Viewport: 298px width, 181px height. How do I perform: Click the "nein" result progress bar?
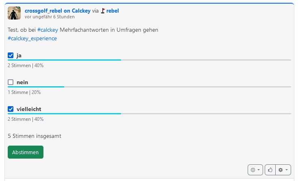coord(149,87)
